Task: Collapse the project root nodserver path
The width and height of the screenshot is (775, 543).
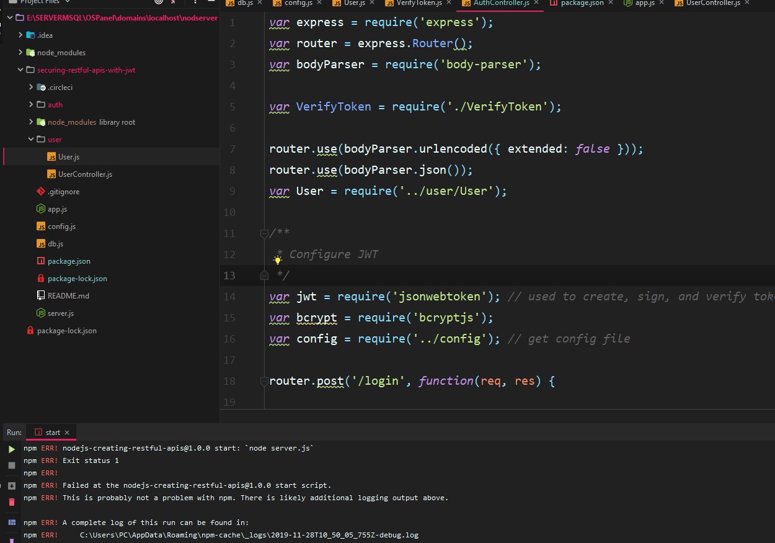Action: (x=10, y=17)
